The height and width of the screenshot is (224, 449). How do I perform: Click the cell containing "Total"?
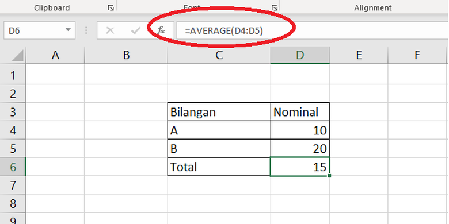(x=219, y=167)
